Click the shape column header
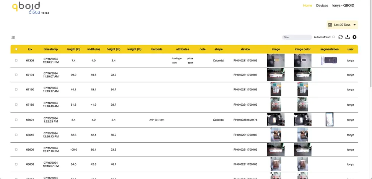The width and height of the screenshot is (372, 179). click(219, 49)
